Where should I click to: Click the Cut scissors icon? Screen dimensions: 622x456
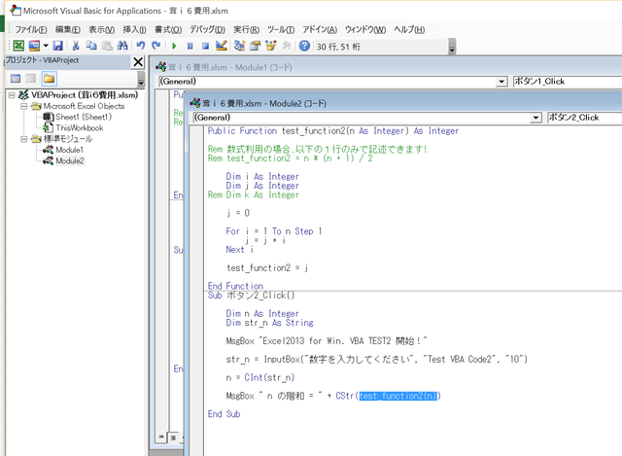pos(76,46)
